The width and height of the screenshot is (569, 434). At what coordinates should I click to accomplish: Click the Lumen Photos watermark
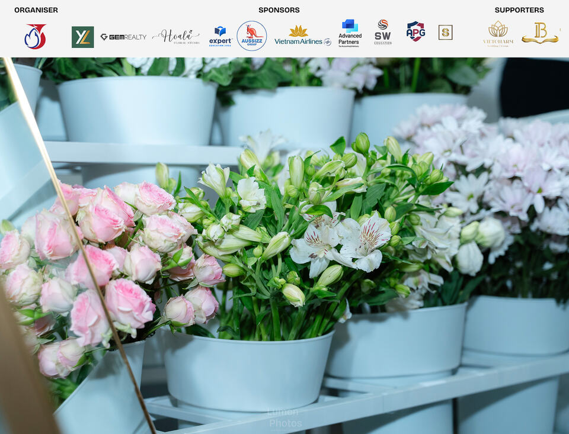pyautogui.click(x=285, y=417)
